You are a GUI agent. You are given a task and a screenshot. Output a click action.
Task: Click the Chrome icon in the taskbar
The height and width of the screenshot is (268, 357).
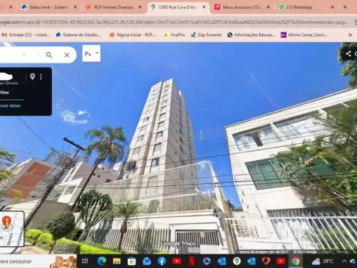(295, 261)
